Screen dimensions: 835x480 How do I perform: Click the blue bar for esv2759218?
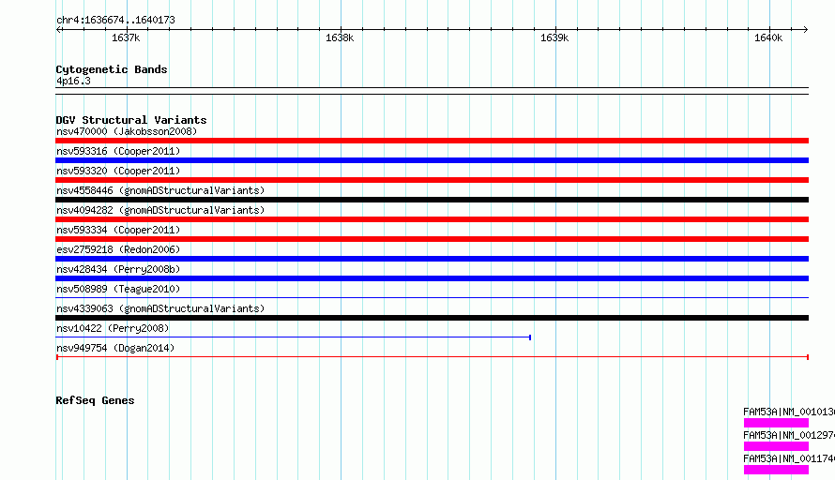(x=432, y=259)
